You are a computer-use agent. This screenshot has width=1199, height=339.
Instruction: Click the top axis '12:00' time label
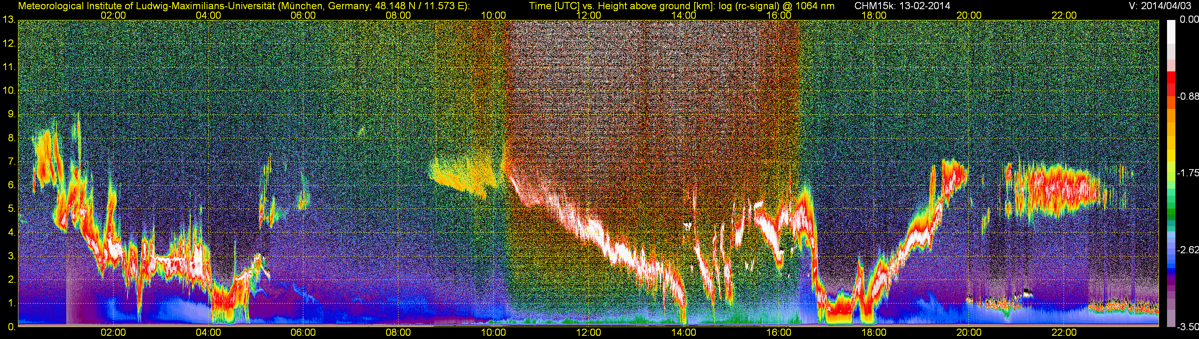click(588, 15)
